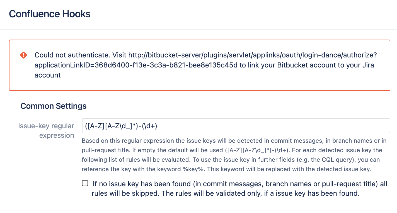Select the "Common Settings" section heading
Image resolution: width=397 pixels, height=213 pixels.
[53, 106]
